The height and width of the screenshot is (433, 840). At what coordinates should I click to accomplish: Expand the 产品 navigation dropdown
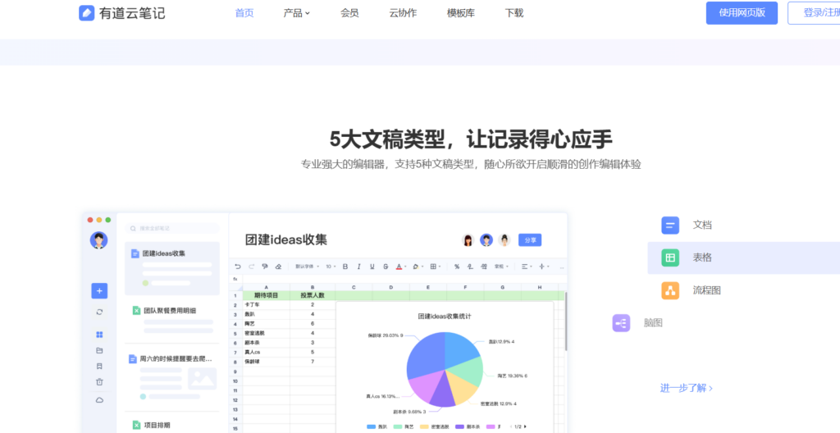pyautogui.click(x=296, y=13)
